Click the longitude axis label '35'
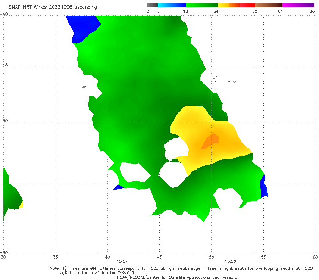The image size is (319, 280). pyautogui.click(x=56, y=257)
